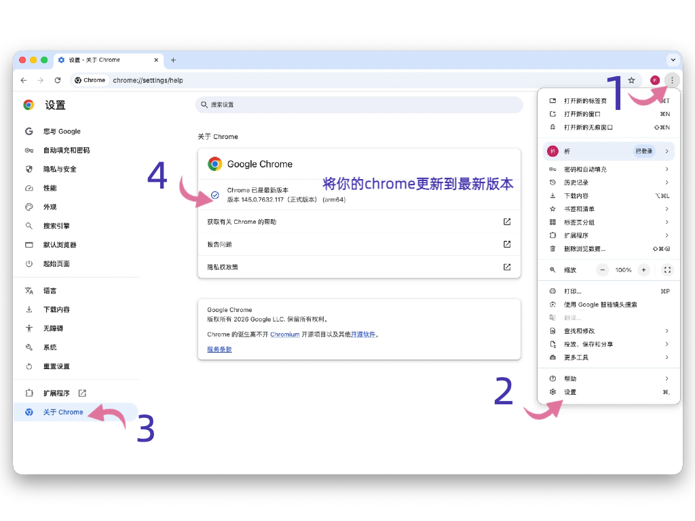This screenshot has height=521, width=695.
Task: Click external link icon for 报告问题
Action: point(507,244)
